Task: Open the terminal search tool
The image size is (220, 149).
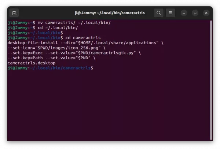Action: click(x=158, y=13)
